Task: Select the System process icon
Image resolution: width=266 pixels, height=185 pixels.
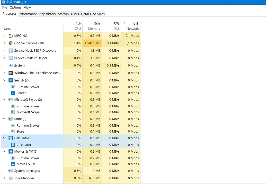Action: (x=11, y=66)
